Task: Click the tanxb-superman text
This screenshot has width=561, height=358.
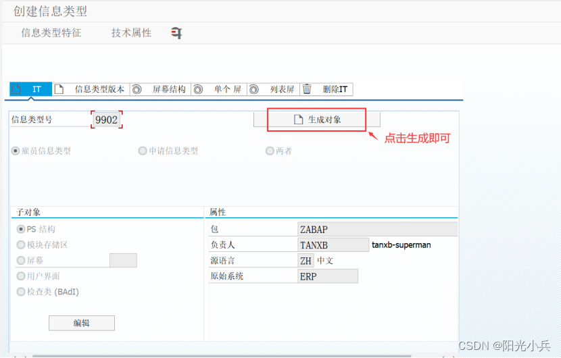Action: click(401, 245)
